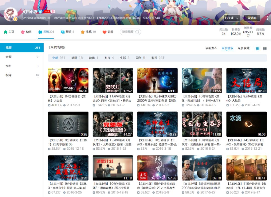Open the 频道 8 channels tab
Viewport: 271px width, 197px height.
tap(67, 32)
